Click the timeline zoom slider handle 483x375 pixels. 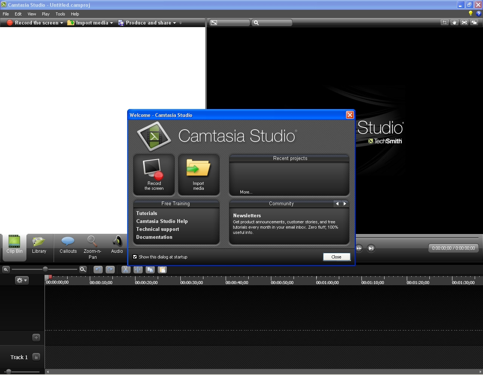click(x=45, y=269)
